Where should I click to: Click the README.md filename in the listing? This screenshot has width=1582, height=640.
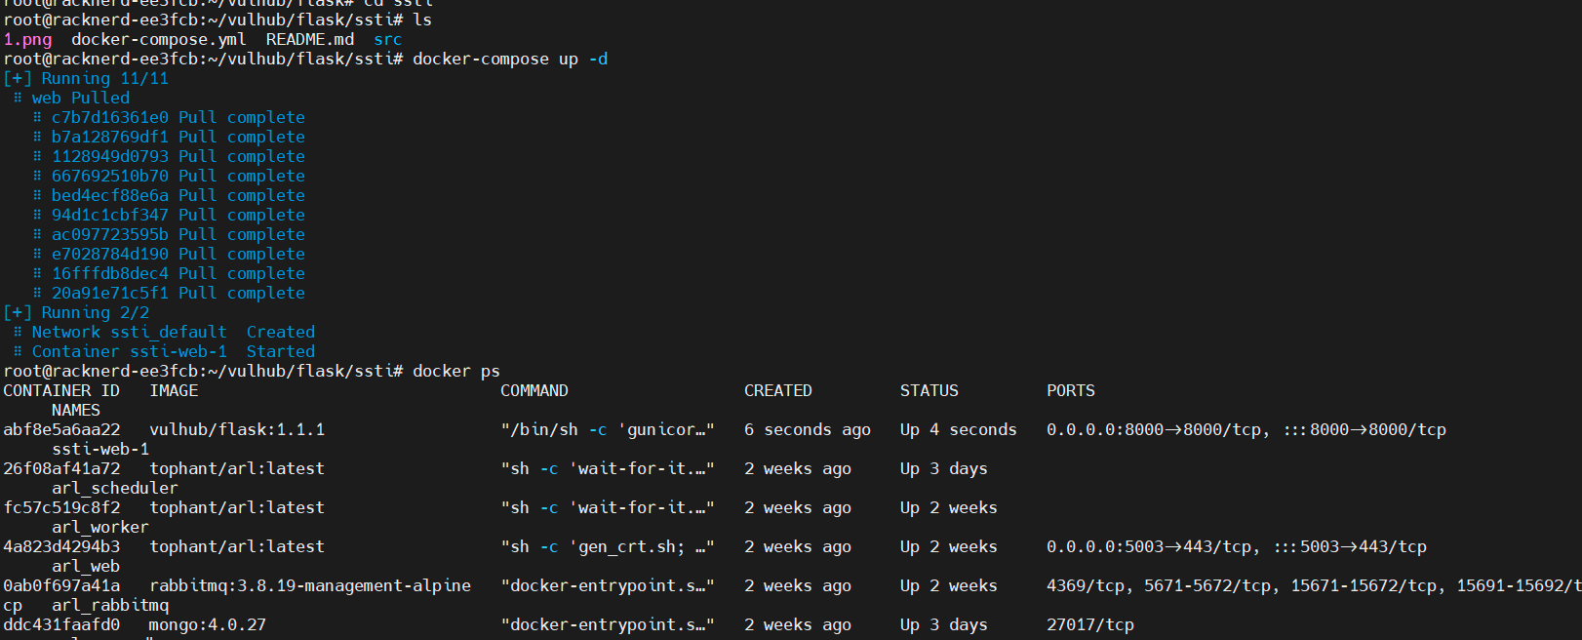(x=309, y=39)
